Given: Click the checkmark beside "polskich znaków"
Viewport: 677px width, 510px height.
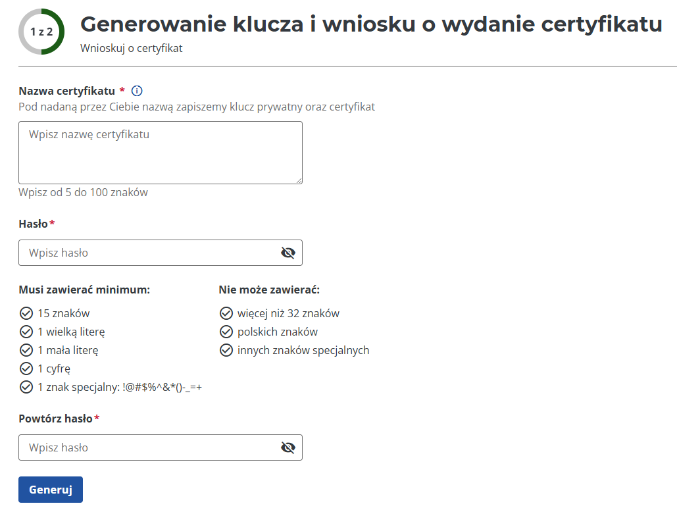Looking at the screenshot, I should pyautogui.click(x=226, y=332).
